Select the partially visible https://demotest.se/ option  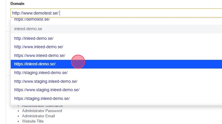pos(32,20)
